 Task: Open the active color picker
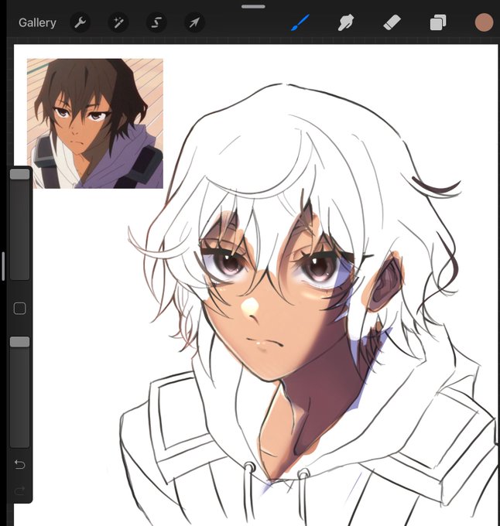pyautogui.click(x=484, y=22)
